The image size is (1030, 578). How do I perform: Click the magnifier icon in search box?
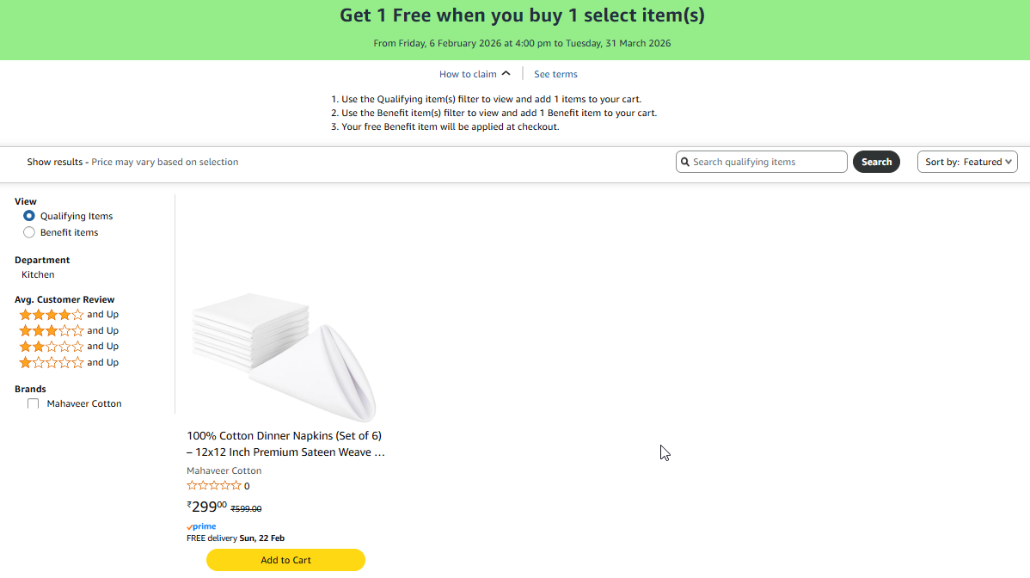coord(685,162)
